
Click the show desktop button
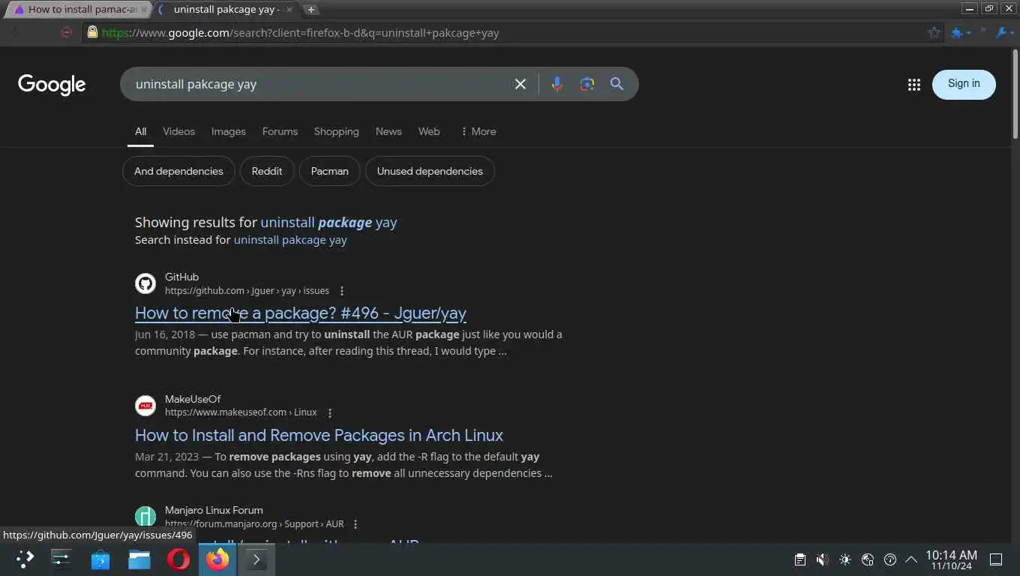click(x=996, y=559)
